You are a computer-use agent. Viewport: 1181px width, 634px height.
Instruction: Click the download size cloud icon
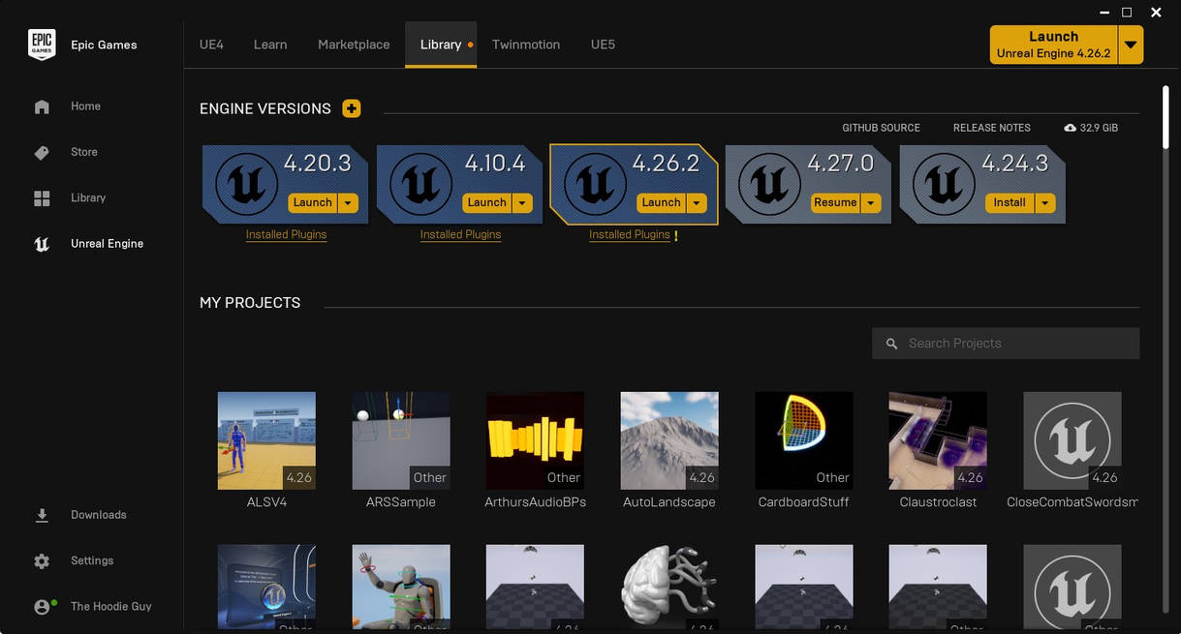(1070, 128)
